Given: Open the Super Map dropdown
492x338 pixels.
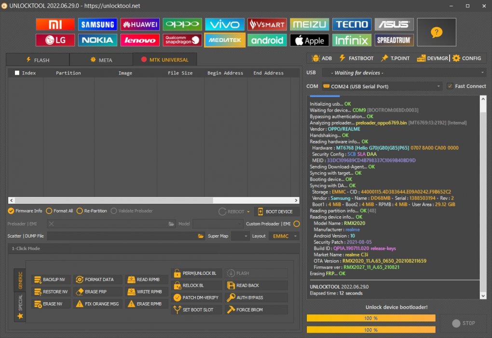Looking at the screenshot, I should click(240, 236).
